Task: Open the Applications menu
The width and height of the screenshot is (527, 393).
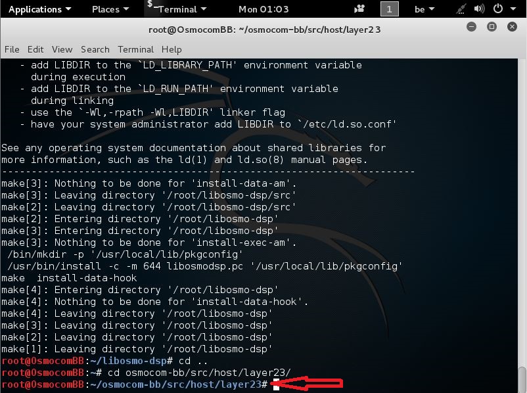Action: click(39, 9)
